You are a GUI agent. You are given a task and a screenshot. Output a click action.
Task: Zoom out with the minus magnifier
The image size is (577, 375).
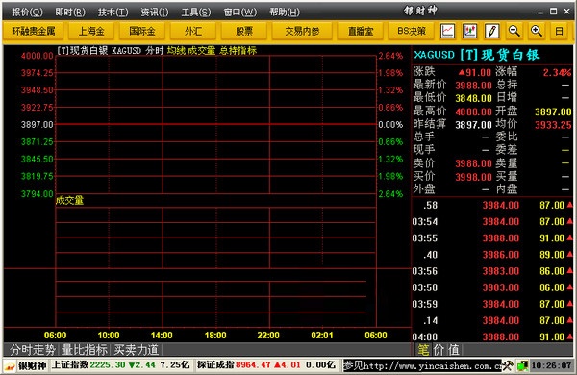click(514, 31)
